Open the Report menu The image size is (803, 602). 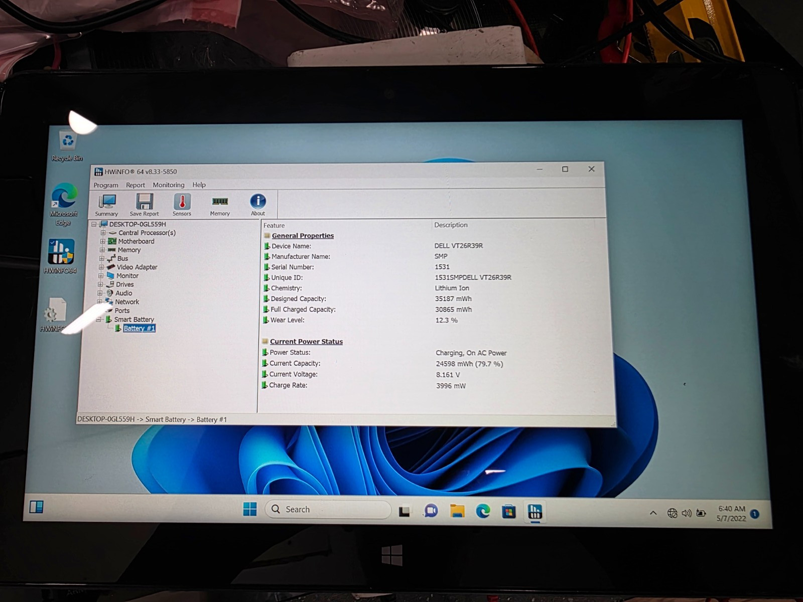tap(136, 185)
